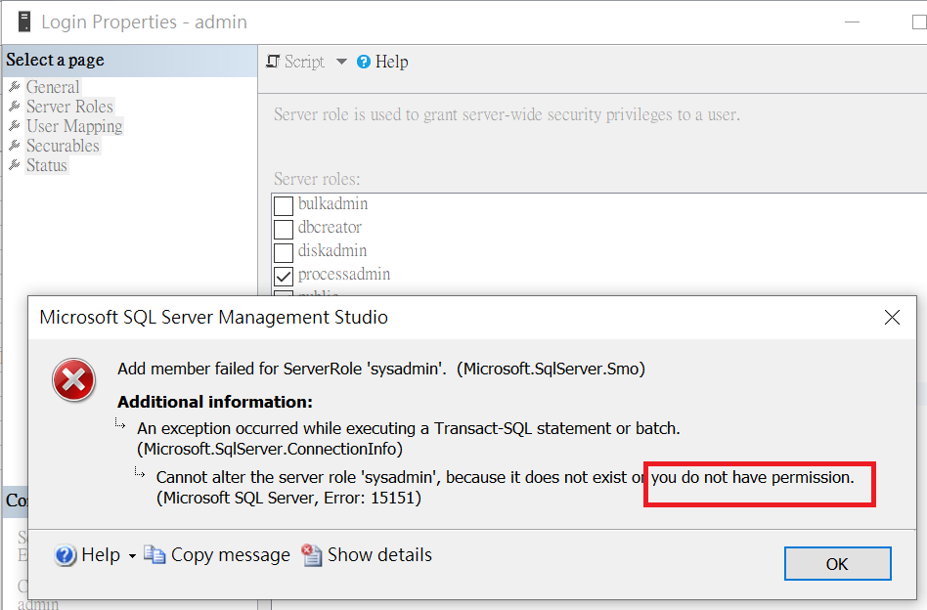Select the Status wrench icon

15,165
